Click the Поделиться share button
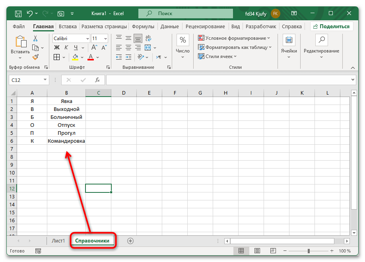 (332, 27)
